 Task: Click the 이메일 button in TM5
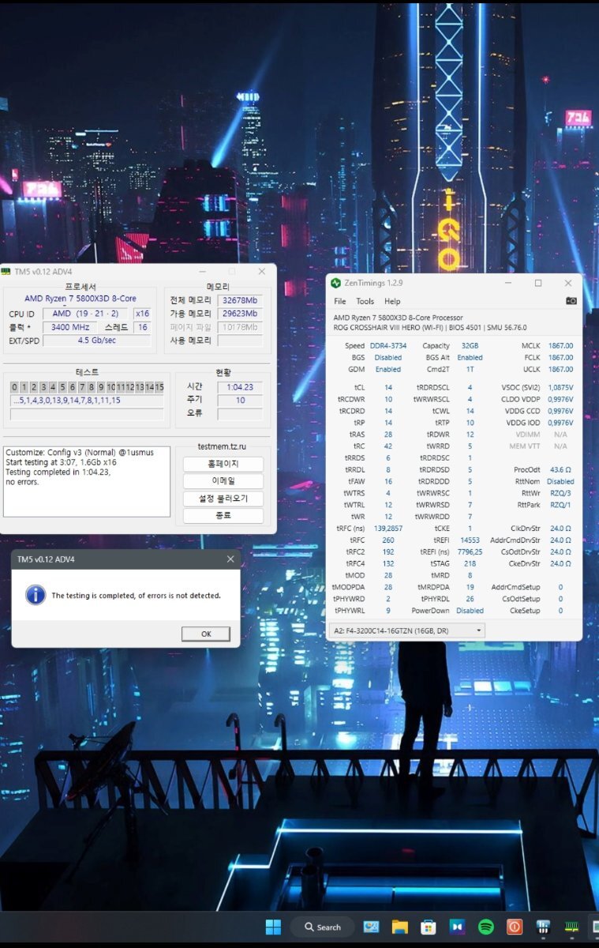pos(223,481)
